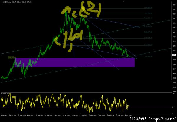
Task: Click the RSI indicator label in subwindow
Action: tap(5, 94)
